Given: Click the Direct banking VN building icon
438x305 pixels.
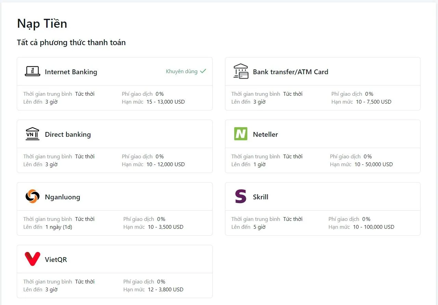Looking at the screenshot, I should point(33,134).
